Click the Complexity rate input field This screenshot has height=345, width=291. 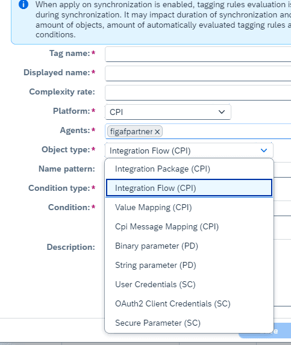click(x=198, y=93)
